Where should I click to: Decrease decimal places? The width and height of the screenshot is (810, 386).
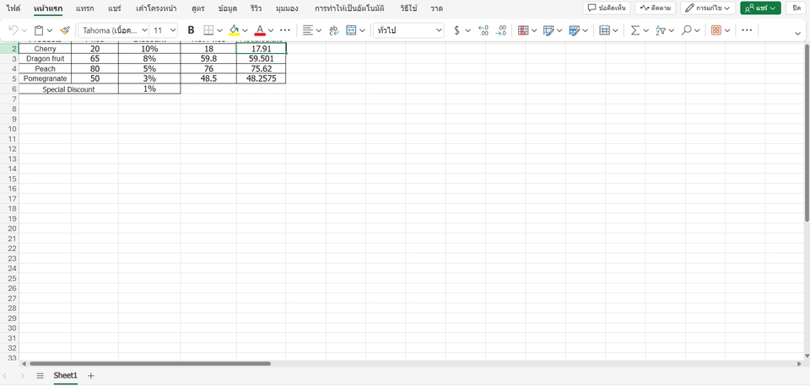(500, 30)
